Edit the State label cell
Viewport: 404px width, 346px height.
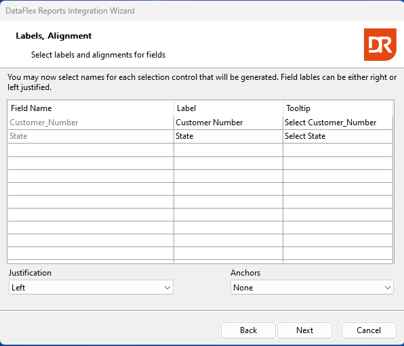pyautogui.click(x=228, y=136)
